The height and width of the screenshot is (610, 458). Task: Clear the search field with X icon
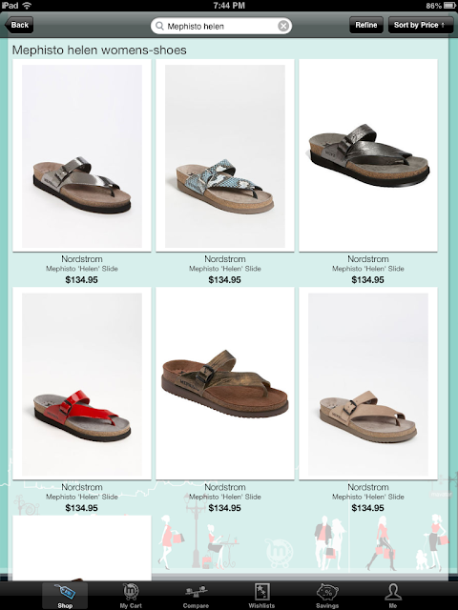(283, 26)
